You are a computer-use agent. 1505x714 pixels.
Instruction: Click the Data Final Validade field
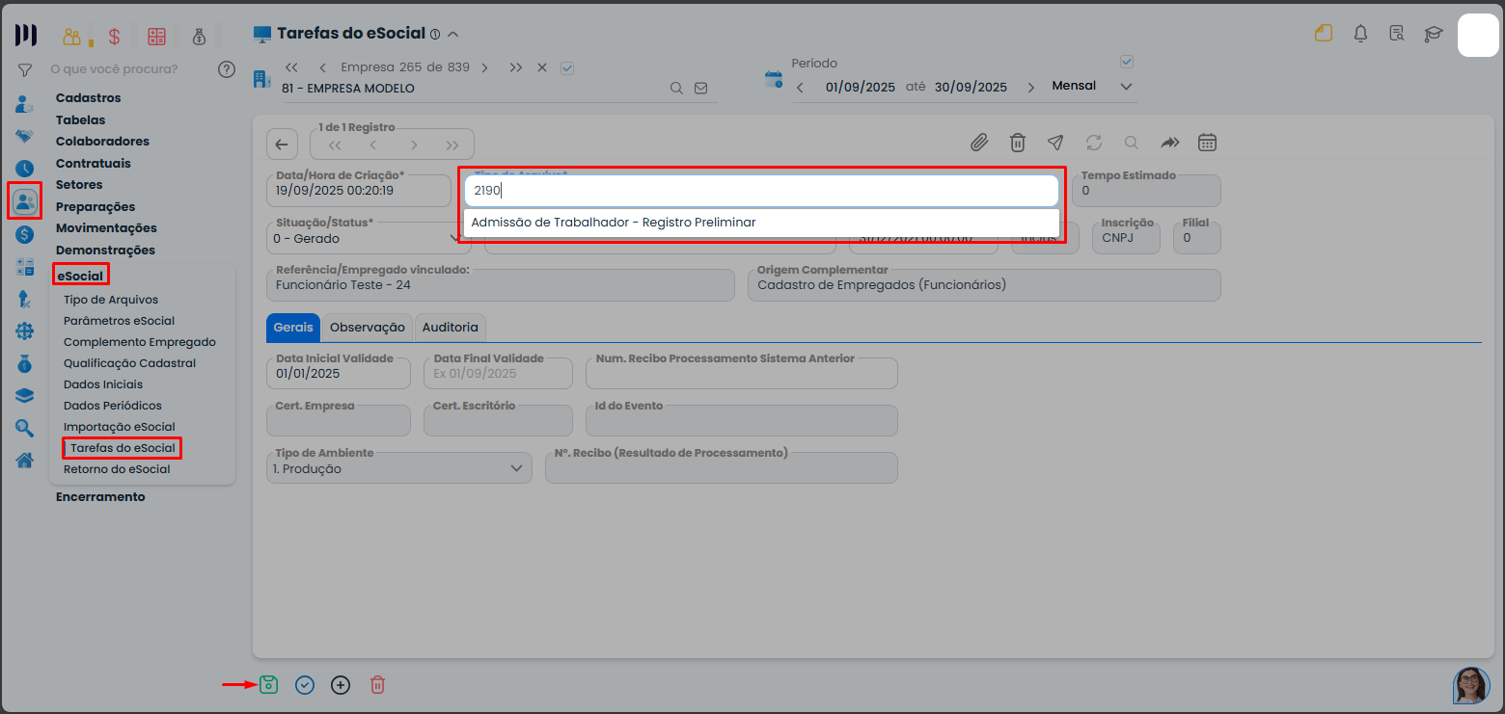[x=498, y=373]
